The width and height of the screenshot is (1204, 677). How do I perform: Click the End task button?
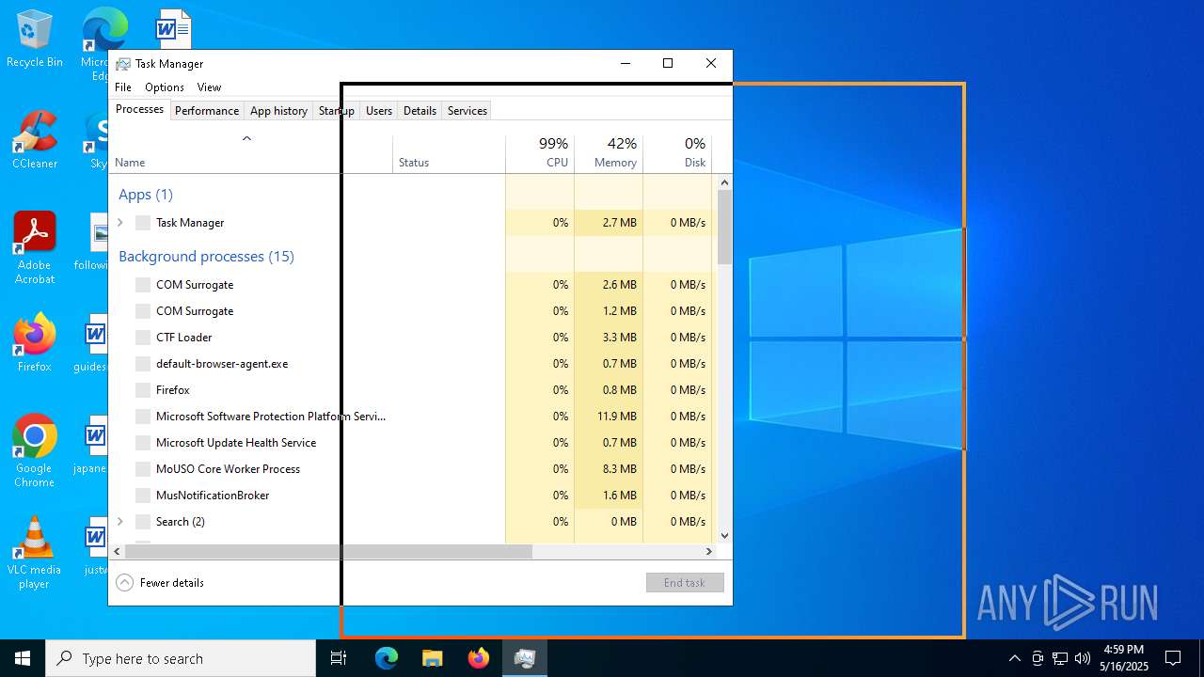click(x=685, y=583)
